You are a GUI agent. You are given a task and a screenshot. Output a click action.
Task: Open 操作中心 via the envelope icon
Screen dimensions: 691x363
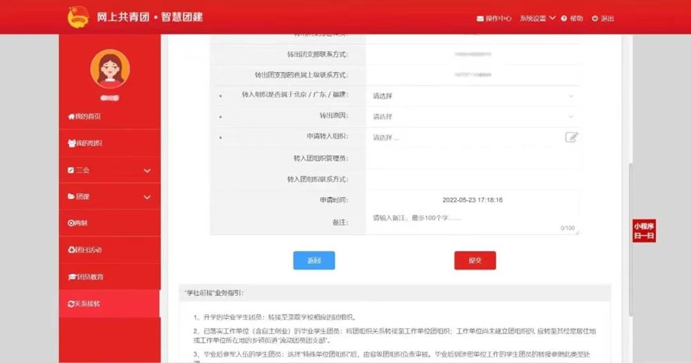[x=481, y=19]
